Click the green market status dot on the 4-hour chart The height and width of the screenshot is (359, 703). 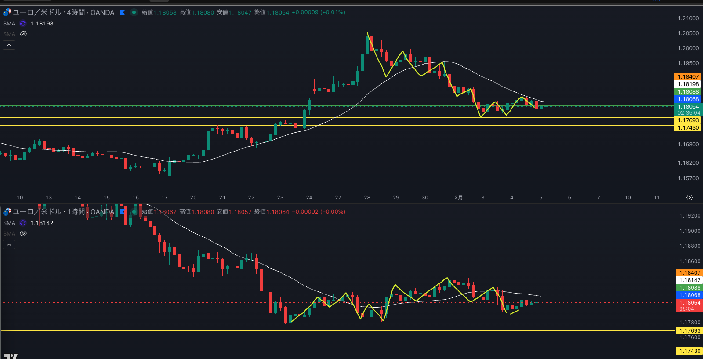[134, 12]
